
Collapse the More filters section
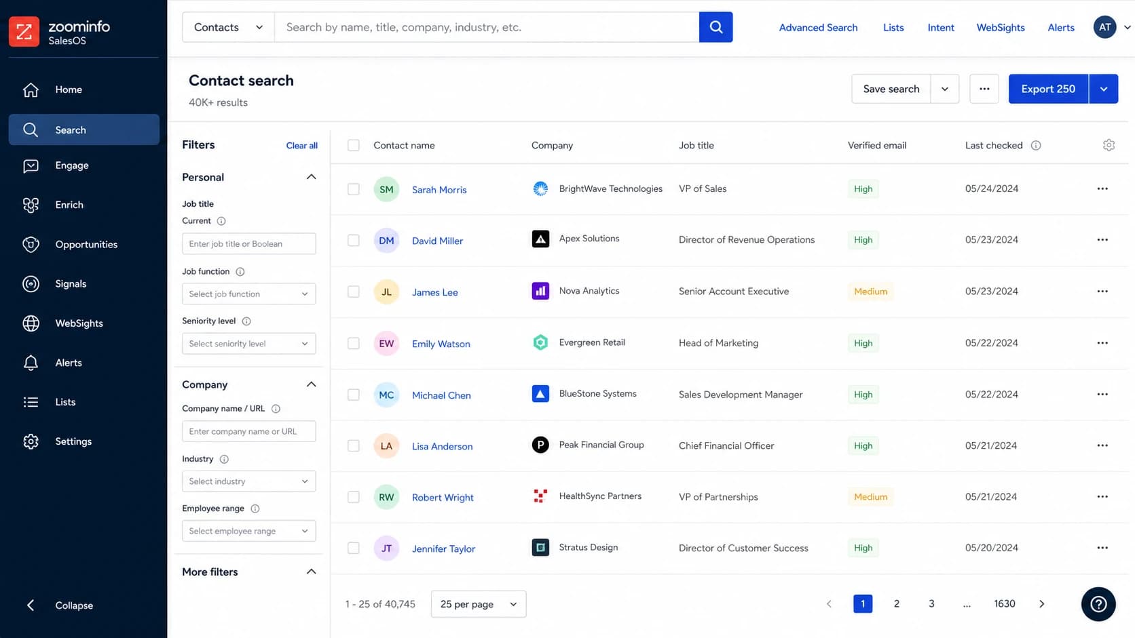tap(311, 572)
